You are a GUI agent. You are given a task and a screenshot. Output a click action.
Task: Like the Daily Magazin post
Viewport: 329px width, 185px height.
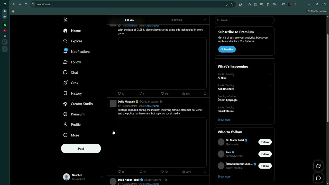pos(164,172)
